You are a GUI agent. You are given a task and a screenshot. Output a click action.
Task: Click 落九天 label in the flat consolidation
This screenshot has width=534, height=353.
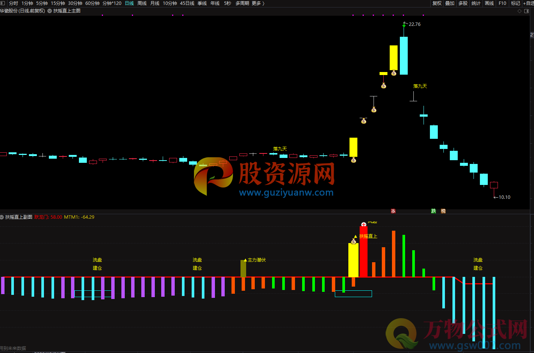click(280, 149)
